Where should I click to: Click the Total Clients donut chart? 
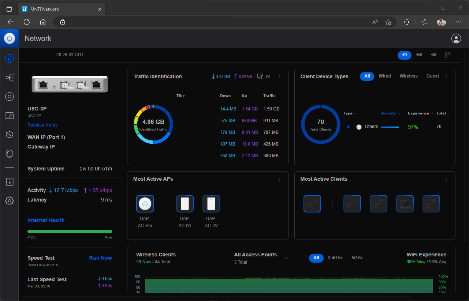[x=321, y=124]
